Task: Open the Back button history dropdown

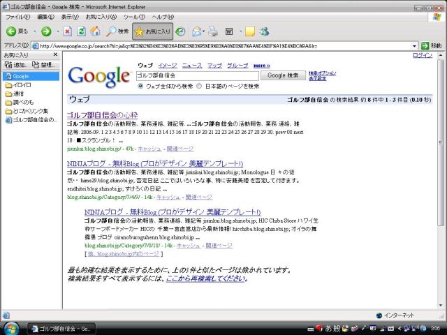Action: click(35, 31)
